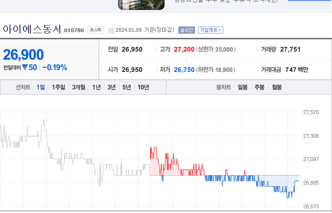Click the blue down-triangle next to 50
Screen dimensions: 332x213
[x=25, y=67]
